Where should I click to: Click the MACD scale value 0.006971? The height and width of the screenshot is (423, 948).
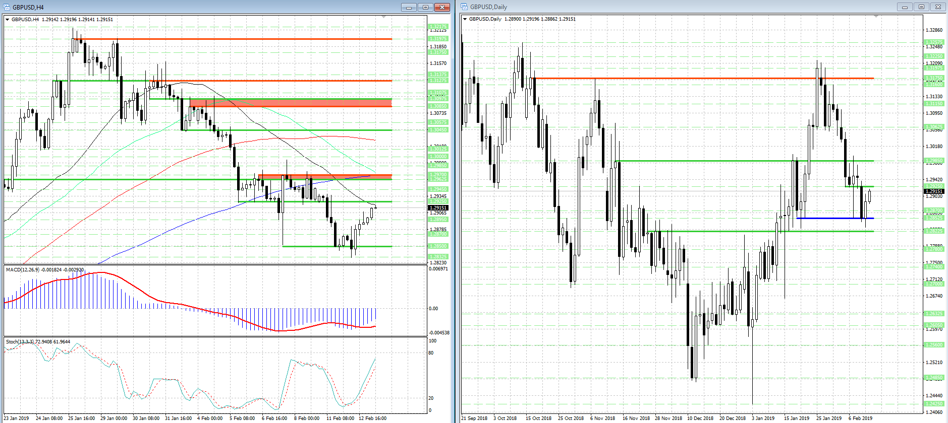pyautogui.click(x=438, y=269)
